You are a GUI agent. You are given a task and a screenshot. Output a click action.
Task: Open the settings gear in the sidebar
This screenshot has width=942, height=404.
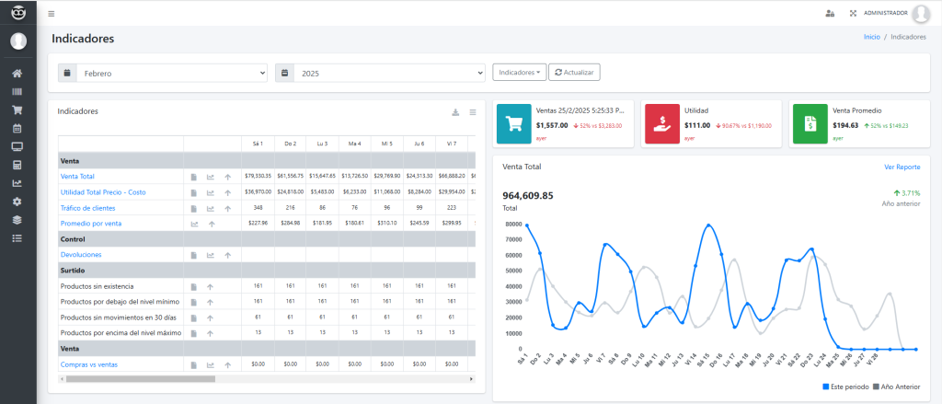(17, 202)
